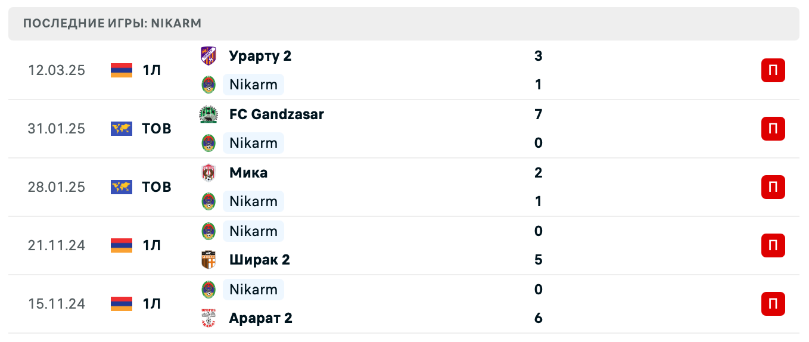Click the Арарат 2 club crest

point(209,318)
